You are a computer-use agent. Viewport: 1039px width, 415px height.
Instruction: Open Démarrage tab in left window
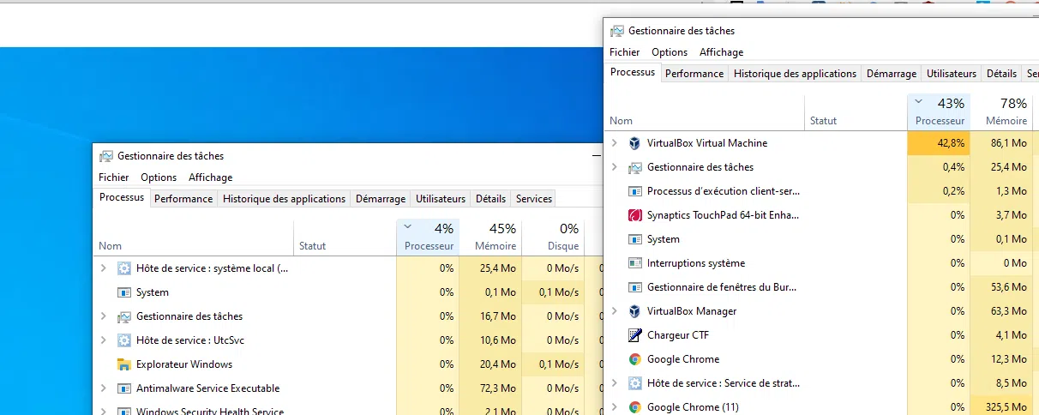(381, 199)
